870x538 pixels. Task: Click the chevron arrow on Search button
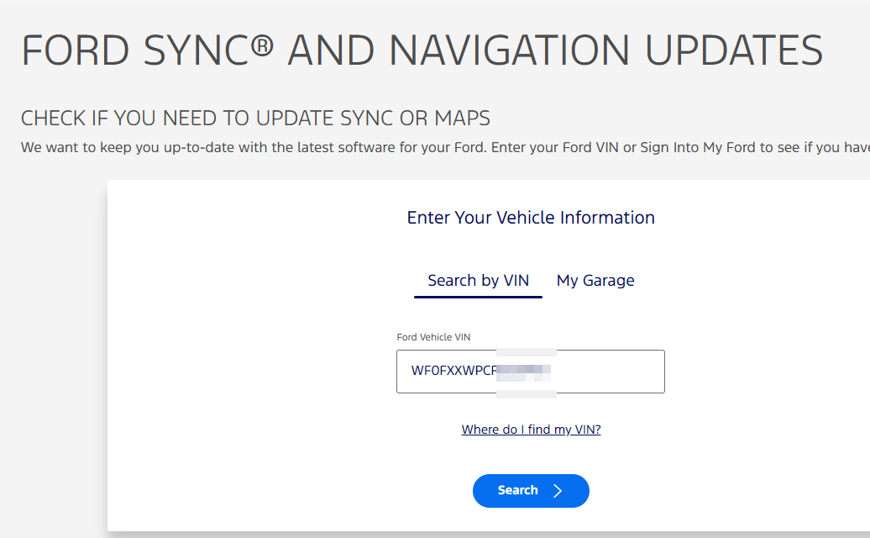[558, 491]
